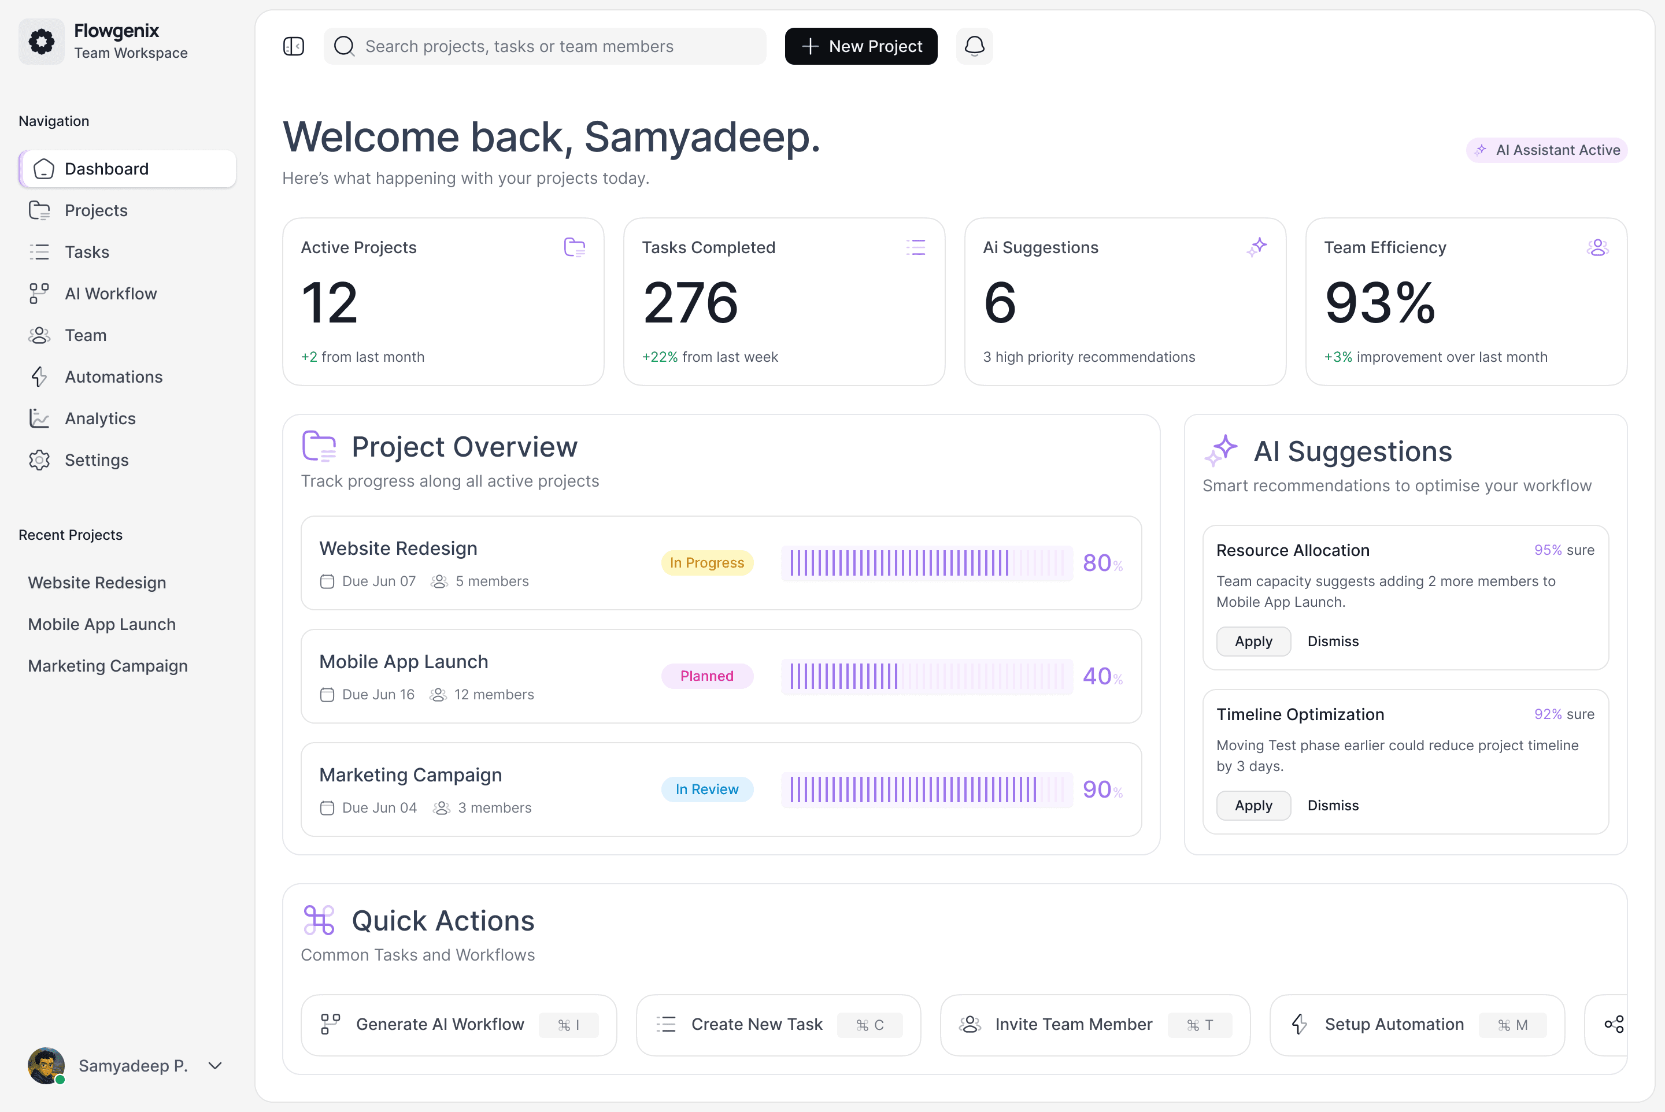This screenshot has height=1112, width=1665.
Task: Click the New Project button
Action: (861, 46)
